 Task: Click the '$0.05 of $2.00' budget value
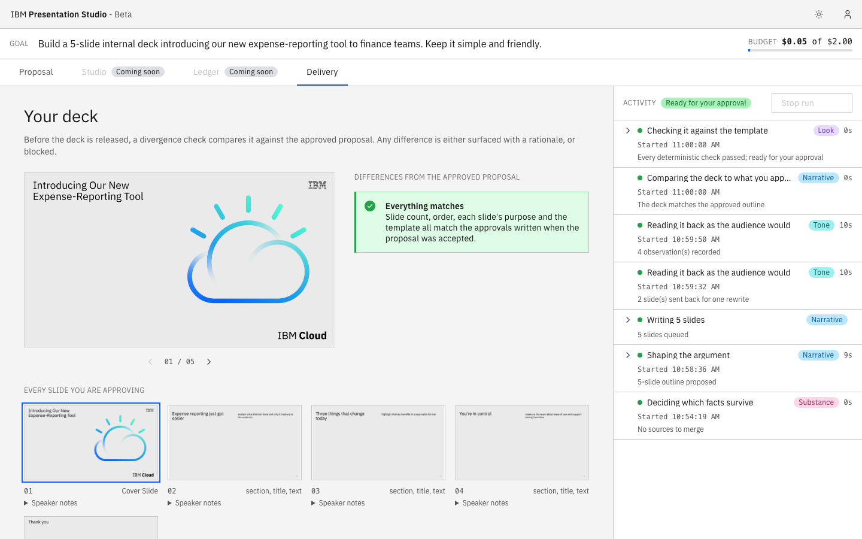coord(817,41)
